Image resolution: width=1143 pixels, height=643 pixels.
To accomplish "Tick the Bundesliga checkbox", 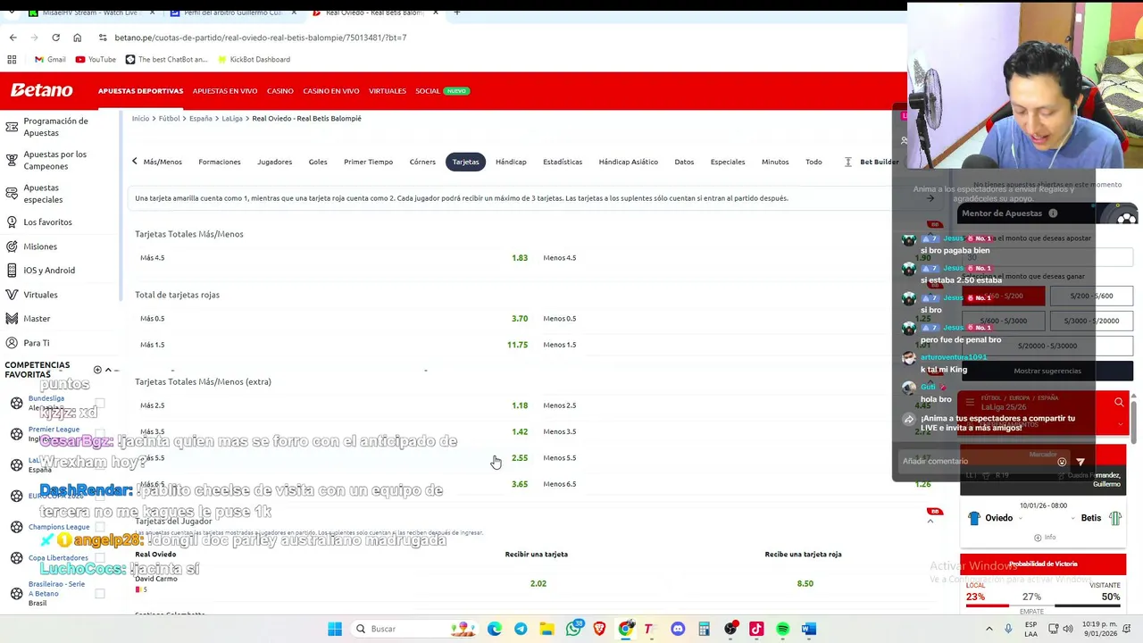I will point(100,403).
